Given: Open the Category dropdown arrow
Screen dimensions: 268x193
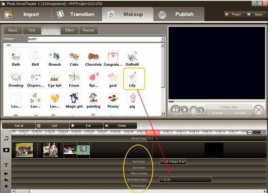Looking at the screenshot, I should coord(163,39).
